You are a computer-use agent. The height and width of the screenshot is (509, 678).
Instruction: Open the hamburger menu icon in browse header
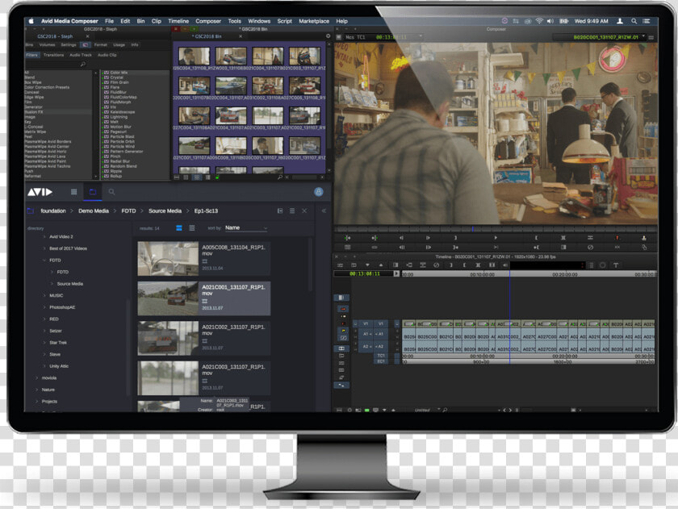[292, 211]
